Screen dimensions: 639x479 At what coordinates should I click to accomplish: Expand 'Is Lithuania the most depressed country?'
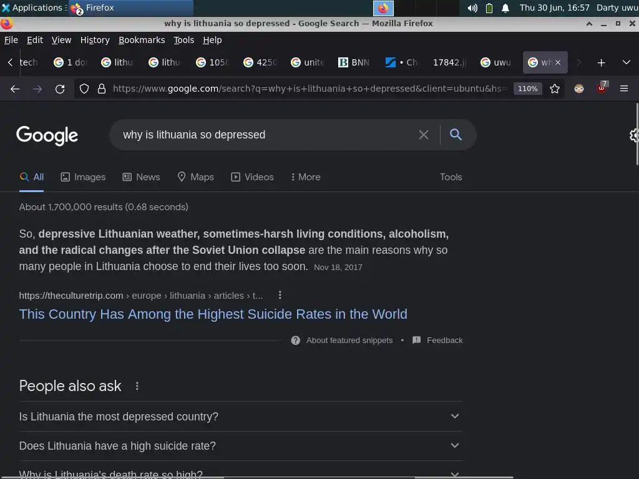(241, 417)
